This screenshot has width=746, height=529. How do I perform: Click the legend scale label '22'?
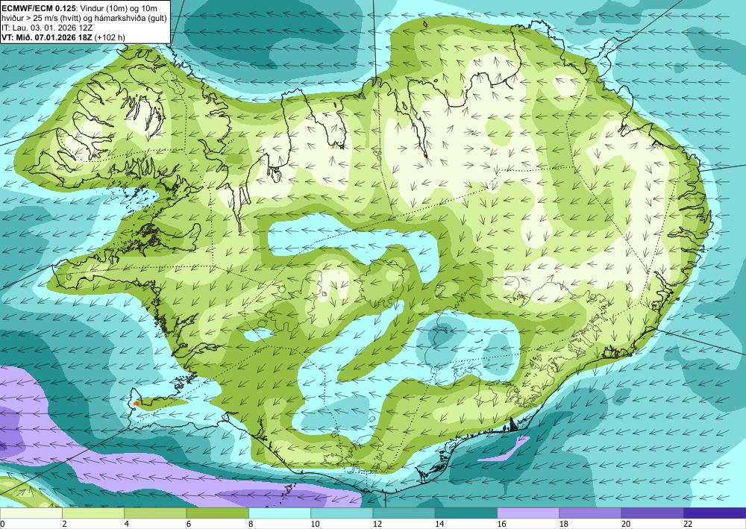coord(689,524)
